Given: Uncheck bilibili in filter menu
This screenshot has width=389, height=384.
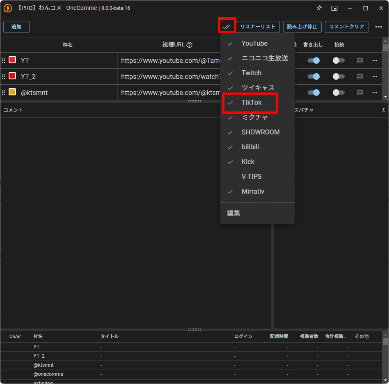Looking at the screenshot, I should [x=258, y=147].
